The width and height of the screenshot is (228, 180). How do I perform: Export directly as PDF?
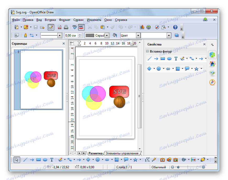pos(59,27)
